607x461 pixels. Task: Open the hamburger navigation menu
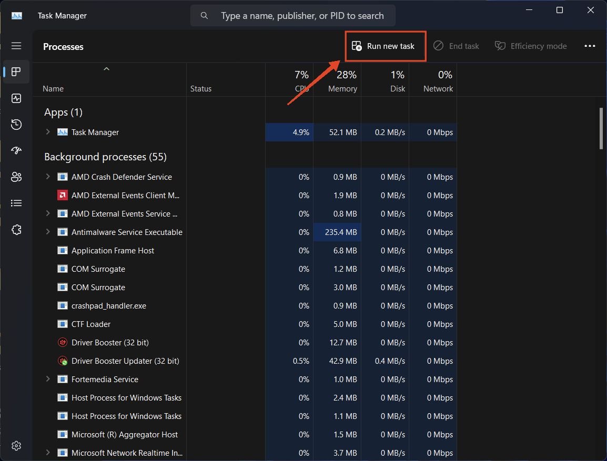tap(16, 46)
